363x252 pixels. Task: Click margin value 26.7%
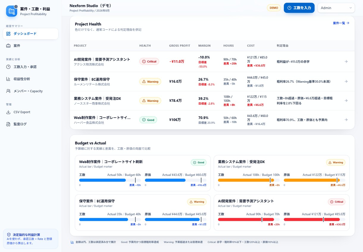[204, 79]
